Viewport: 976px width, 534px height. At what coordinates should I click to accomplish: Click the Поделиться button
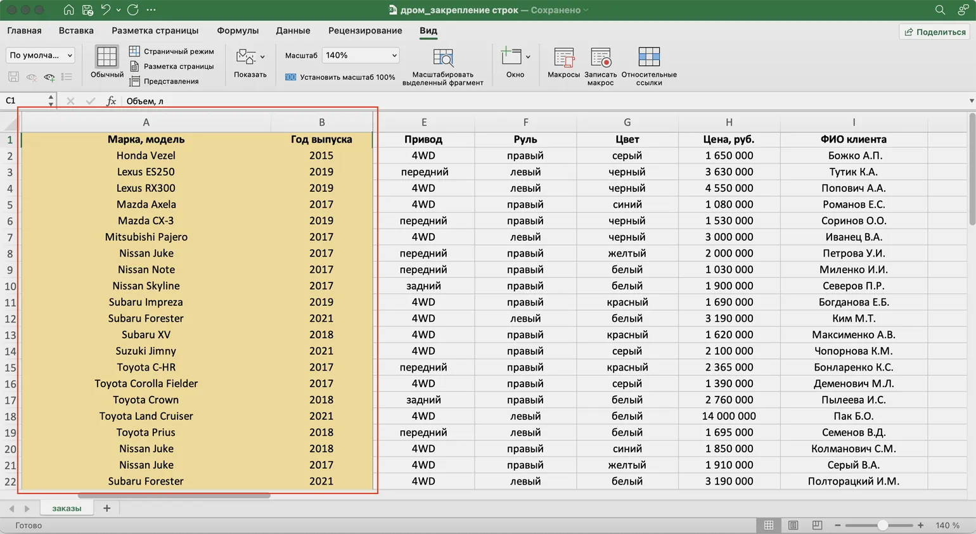935,32
